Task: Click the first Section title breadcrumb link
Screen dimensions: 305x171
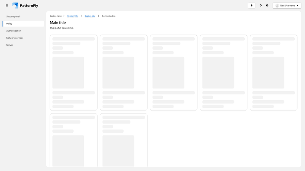Action: pyautogui.click(x=72, y=16)
